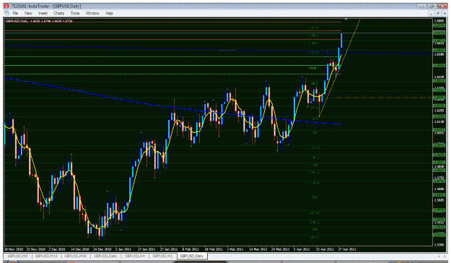Image resolution: width=451 pixels, height=263 pixels.
Task: Open the Tools menu
Action: click(x=75, y=13)
